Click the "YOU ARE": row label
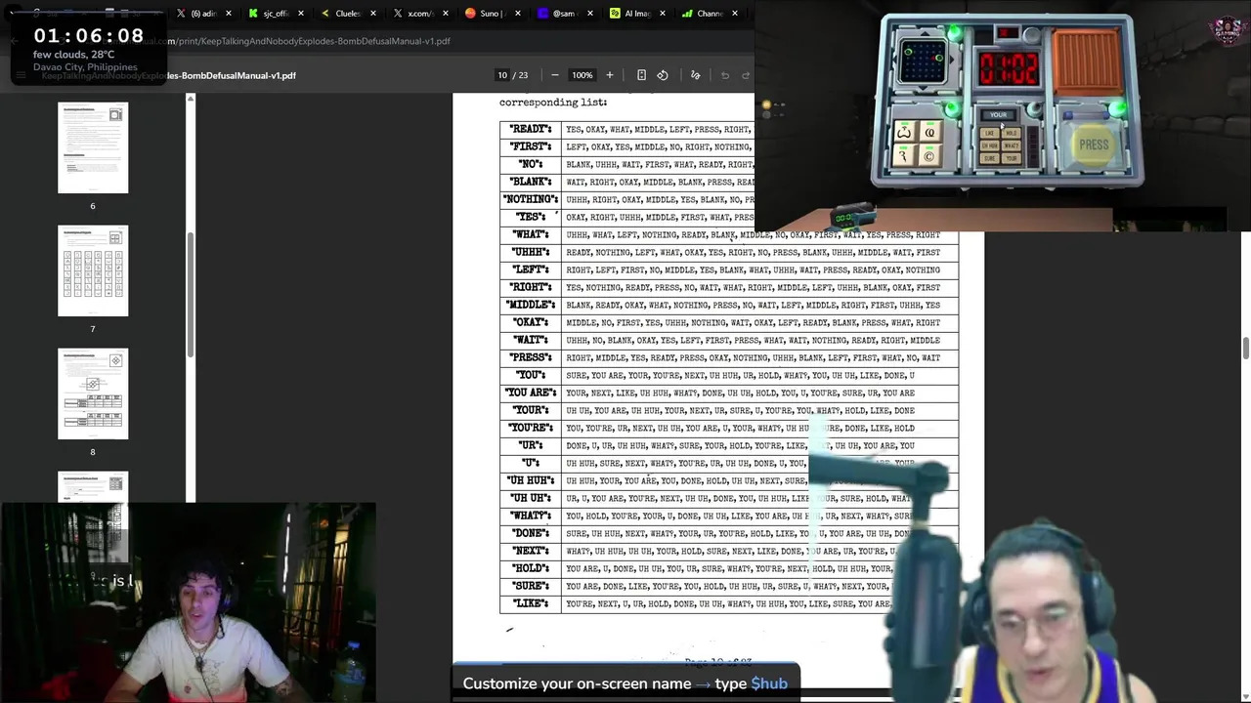The width and height of the screenshot is (1251, 703). tap(530, 393)
